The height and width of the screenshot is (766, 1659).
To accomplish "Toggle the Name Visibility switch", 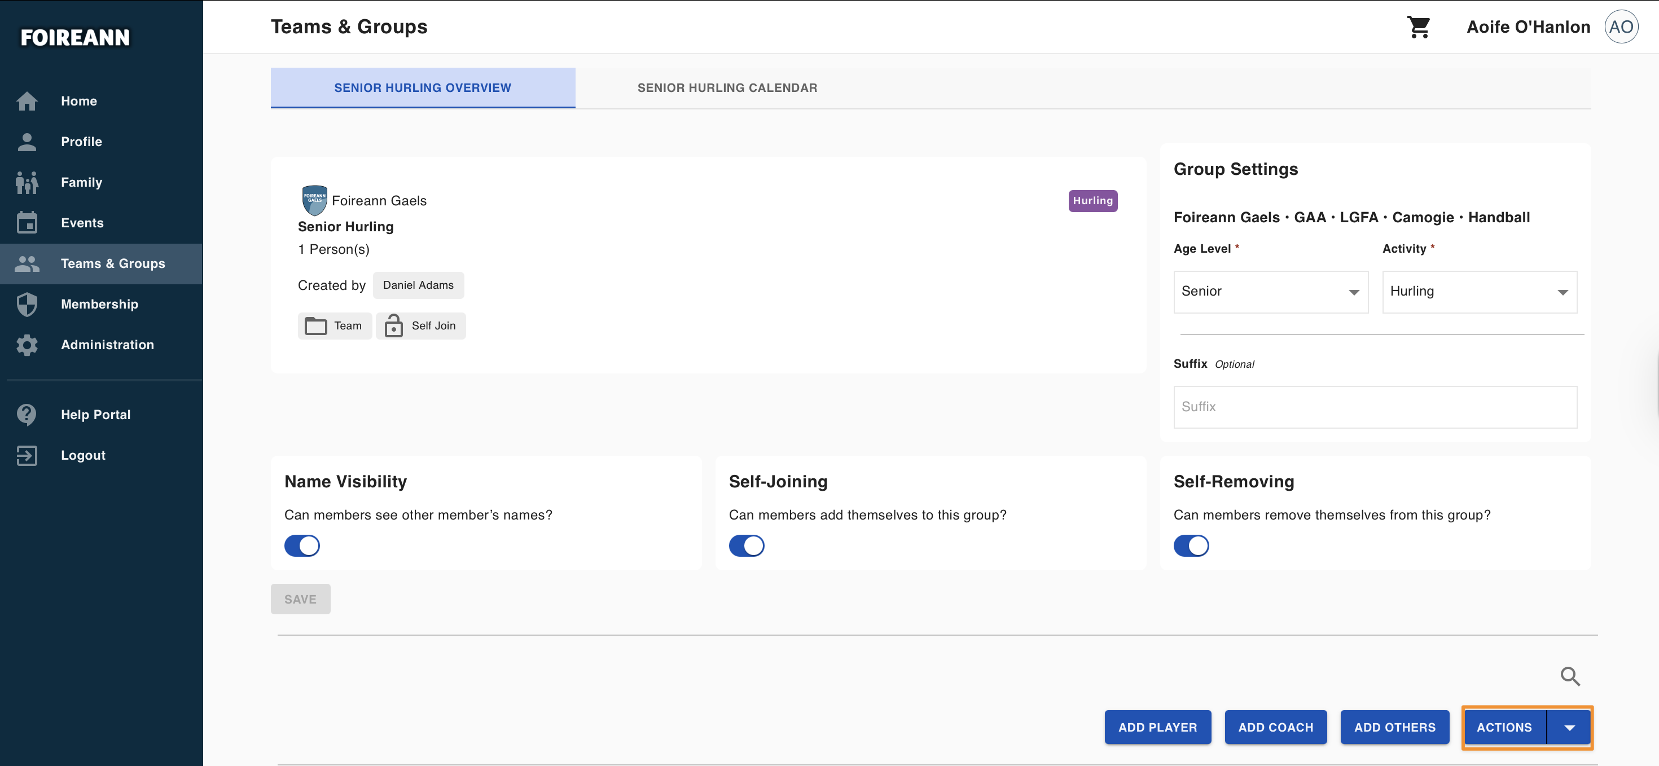I will tap(302, 545).
